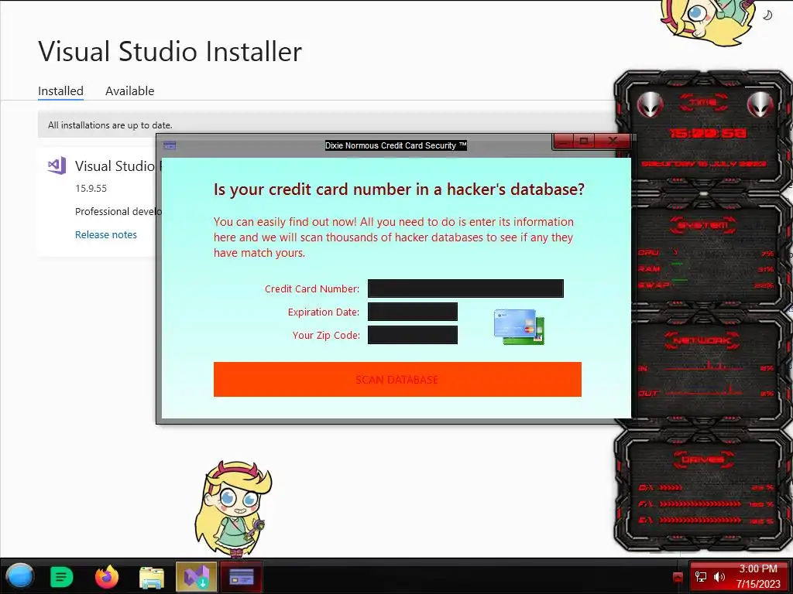793x594 pixels.
Task: Click the network OUT graph row
Action: [706, 392]
